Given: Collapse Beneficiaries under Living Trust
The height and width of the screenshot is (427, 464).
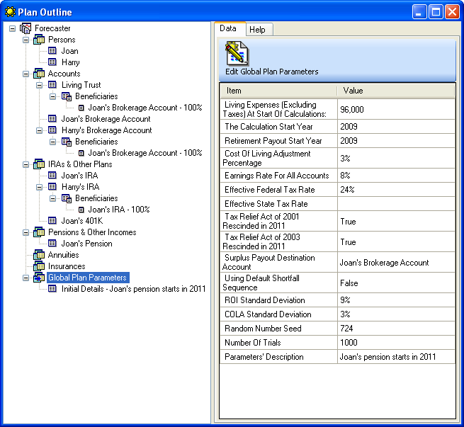Looking at the screenshot, I should (x=52, y=97).
